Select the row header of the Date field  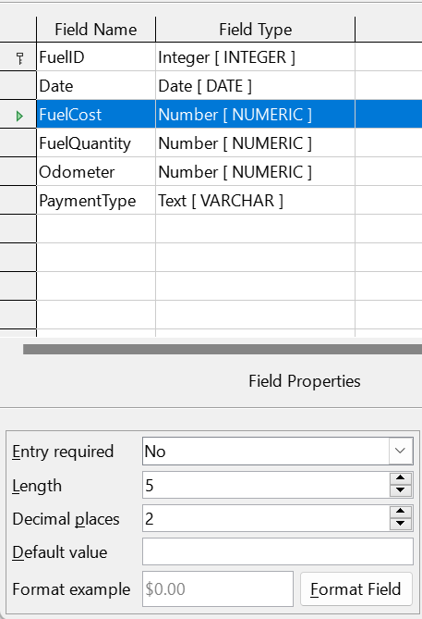pos(18,86)
